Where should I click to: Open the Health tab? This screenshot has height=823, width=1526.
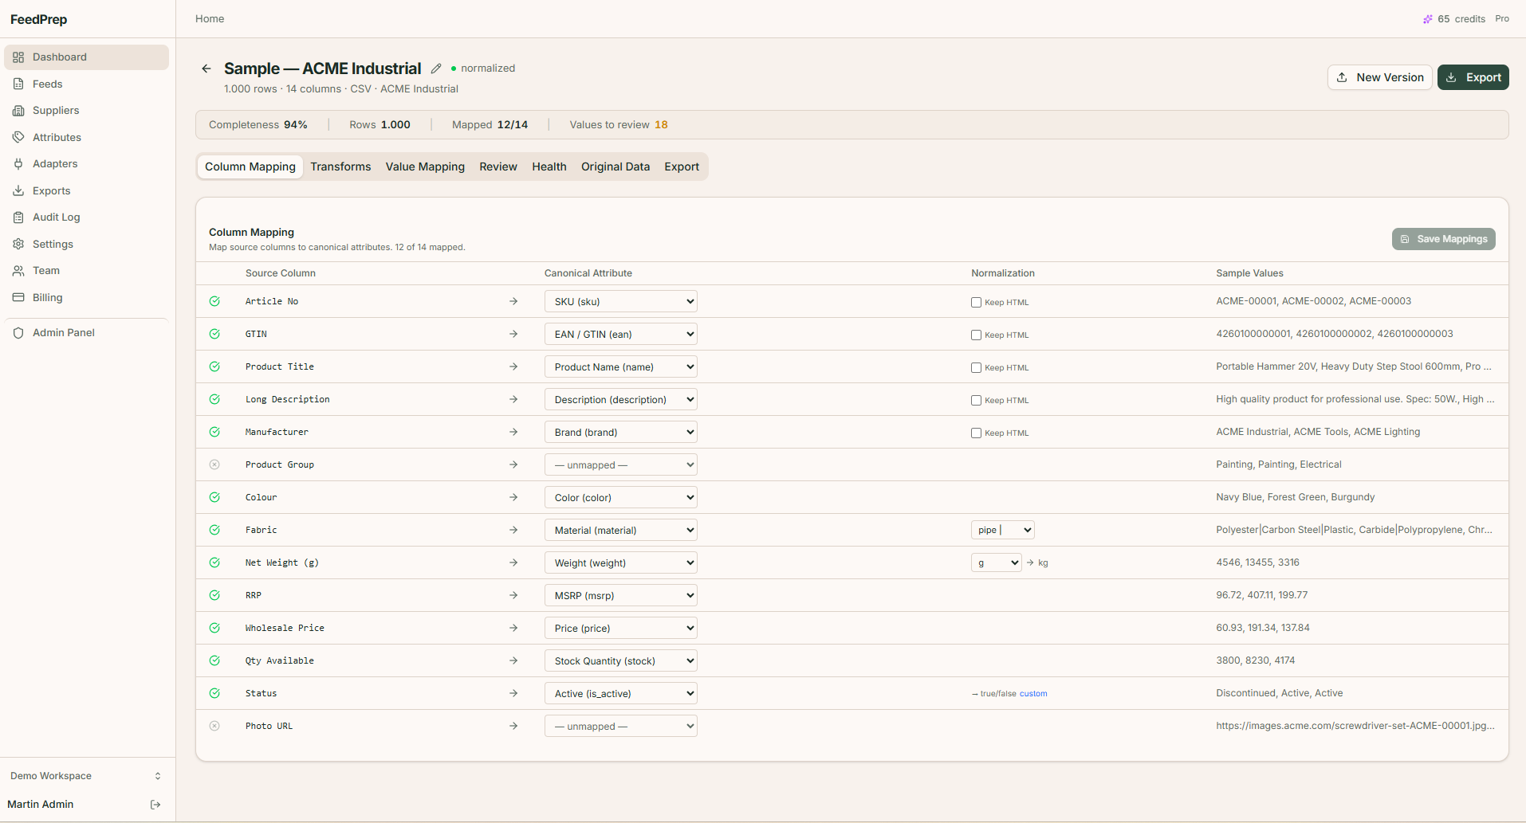pyautogui.click(x=549, y=167)
